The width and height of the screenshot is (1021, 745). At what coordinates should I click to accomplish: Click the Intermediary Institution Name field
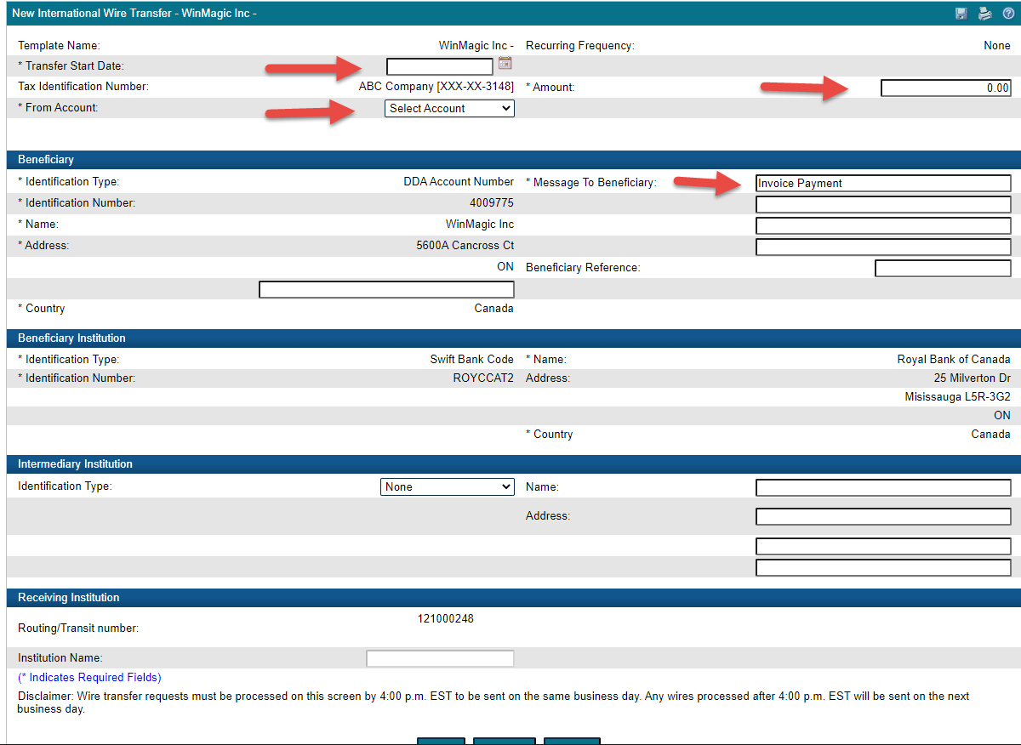click(883, 487)
